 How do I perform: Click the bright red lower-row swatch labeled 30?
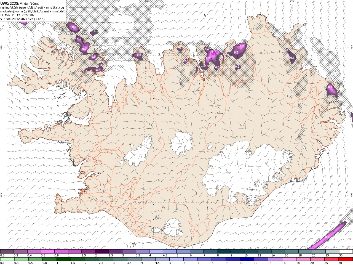(345, 259)
